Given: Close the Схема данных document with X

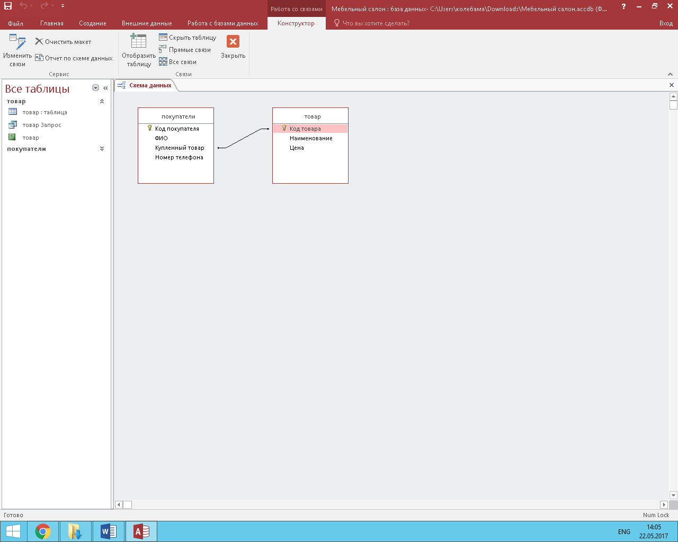Looking at the screenshot, I should coord(672,85).
